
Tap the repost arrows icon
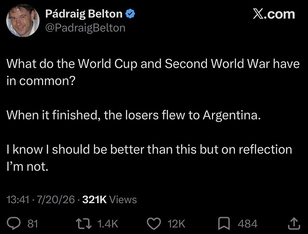click(84, 224)
